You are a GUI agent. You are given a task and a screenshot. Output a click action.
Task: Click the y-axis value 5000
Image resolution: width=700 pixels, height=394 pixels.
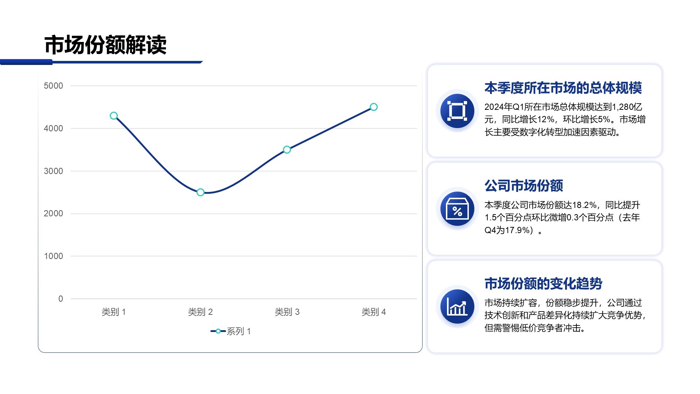pos(53,86)
